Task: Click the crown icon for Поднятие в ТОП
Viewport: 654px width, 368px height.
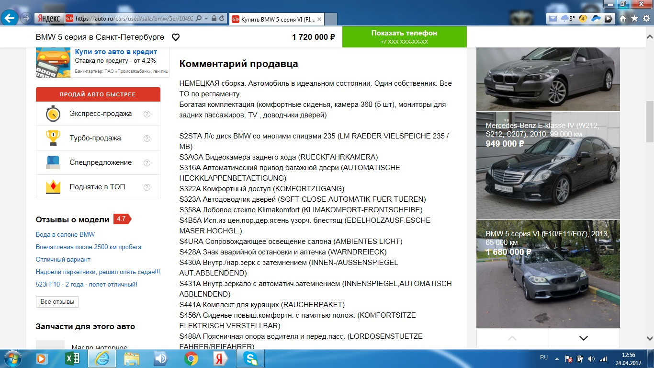Action: 53,187
